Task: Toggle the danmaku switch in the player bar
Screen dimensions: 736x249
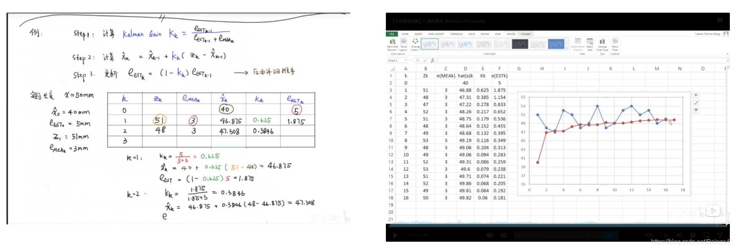Action: click(490, 235)
